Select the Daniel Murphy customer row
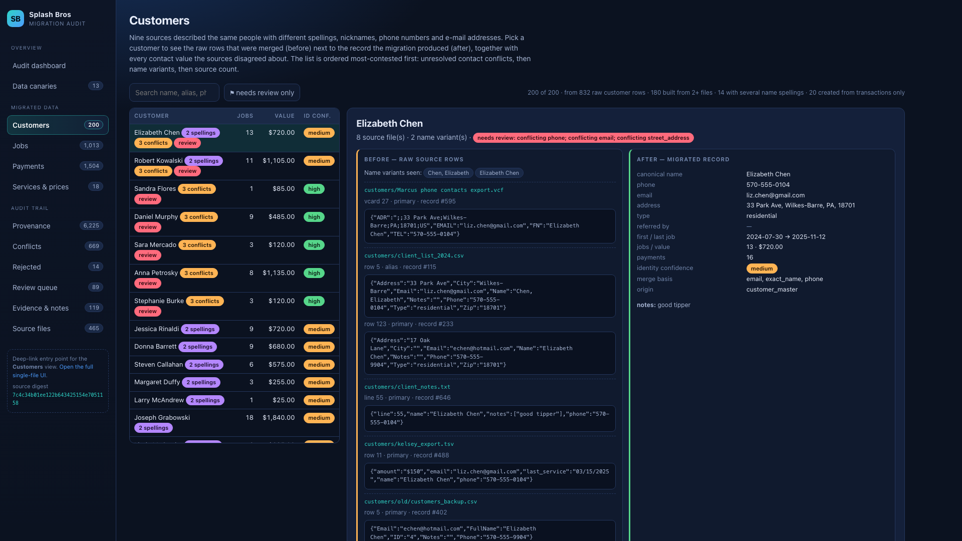This screenshot has width=962, height=541. [x=234, y=222]
